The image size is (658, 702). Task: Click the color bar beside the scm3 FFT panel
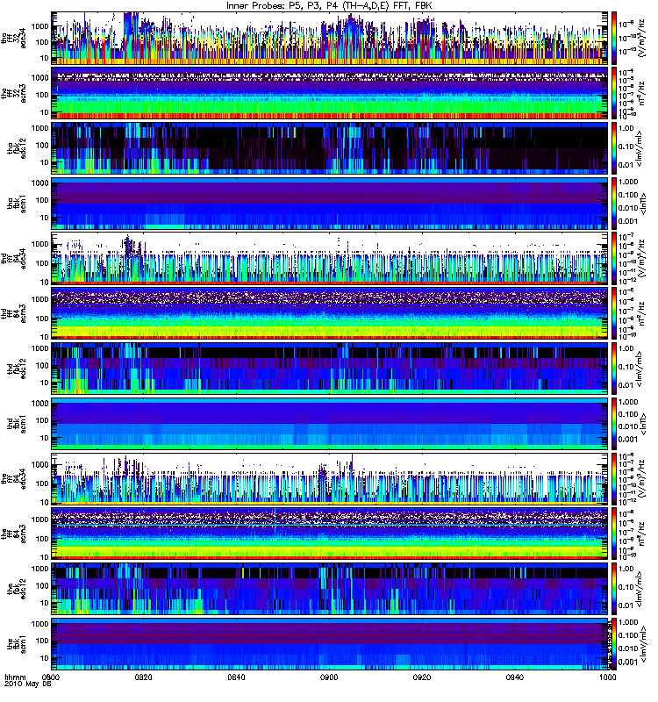[x=614, y=534]
